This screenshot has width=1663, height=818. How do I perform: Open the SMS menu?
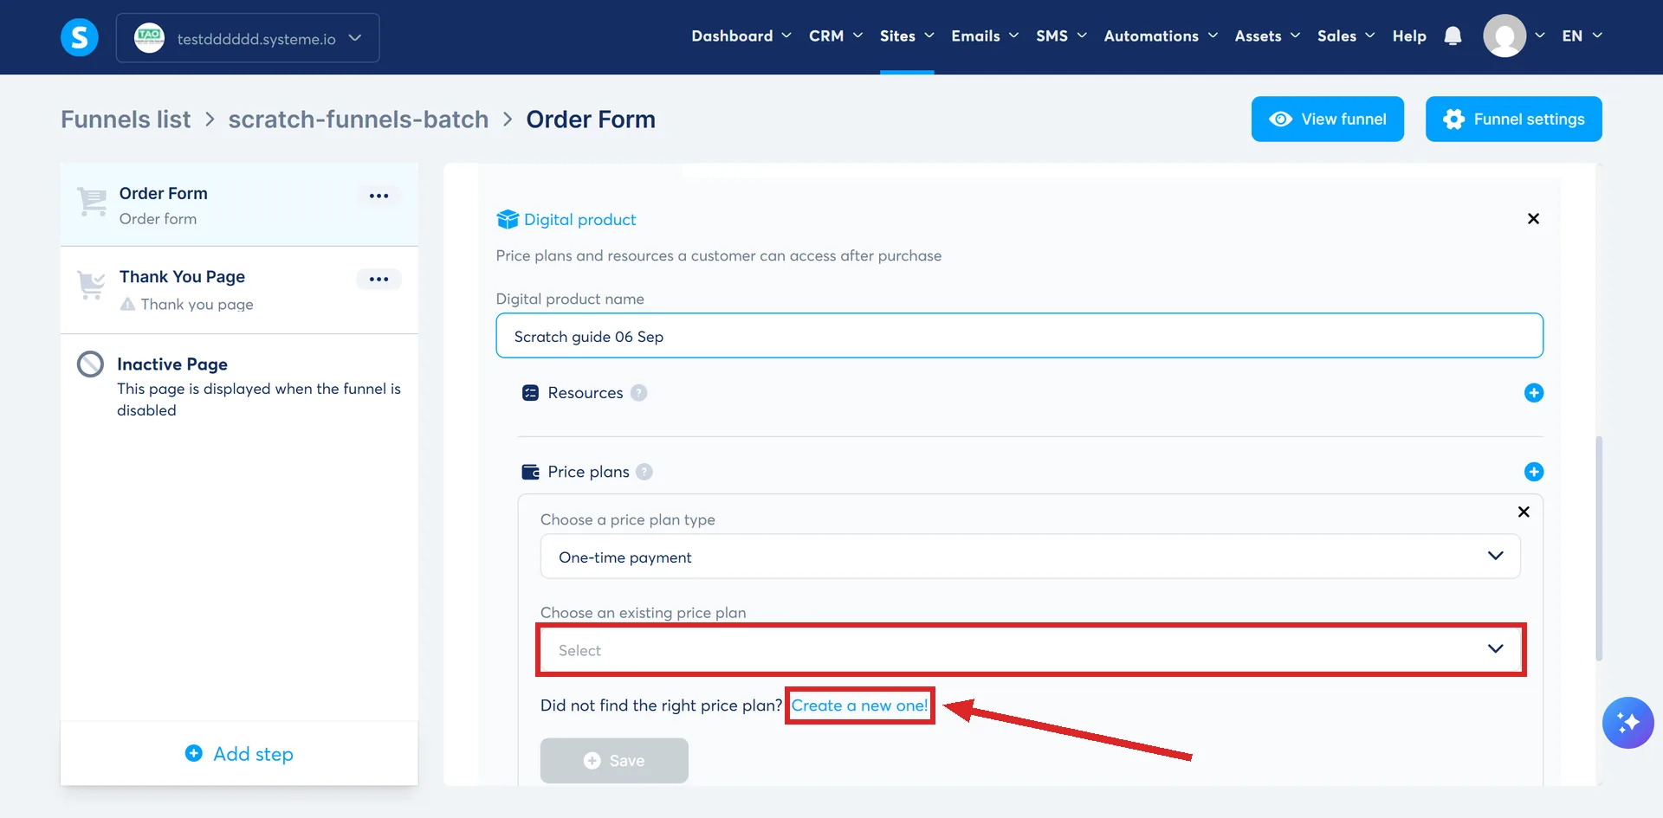[x=1061, y=36]
